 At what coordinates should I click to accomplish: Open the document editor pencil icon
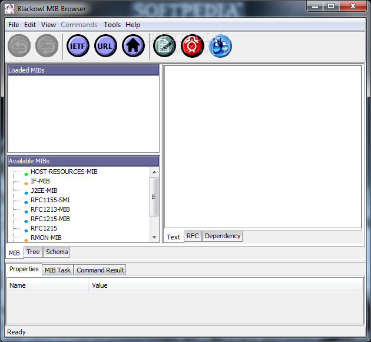(164, 46)
